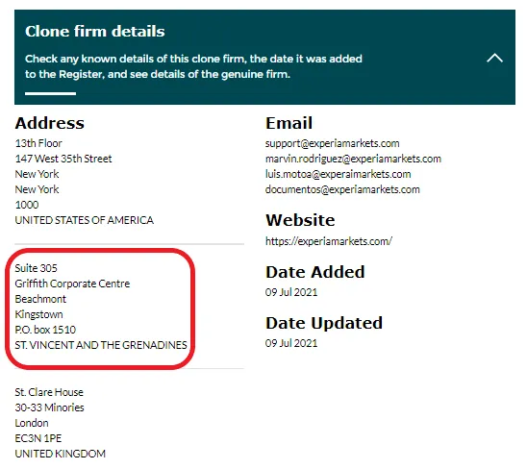Click the Date Added heading
The width and height of the screenshot is (527, 469).
tap(314, 272)
